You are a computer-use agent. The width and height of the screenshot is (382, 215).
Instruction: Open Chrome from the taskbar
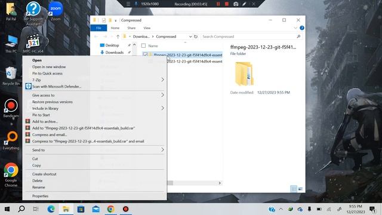110,209
